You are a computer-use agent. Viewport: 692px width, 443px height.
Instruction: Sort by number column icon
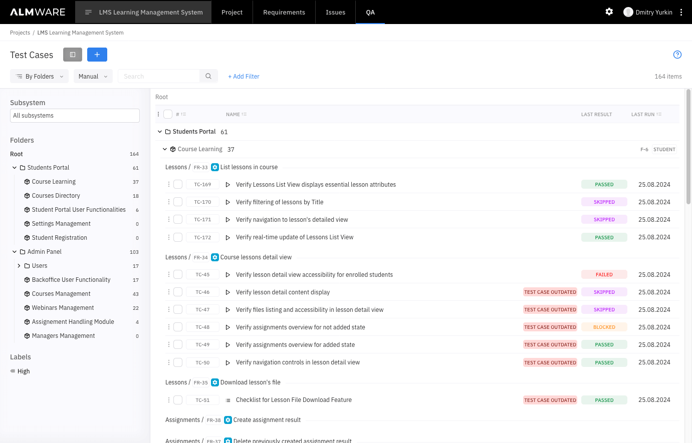pos(183,114)
